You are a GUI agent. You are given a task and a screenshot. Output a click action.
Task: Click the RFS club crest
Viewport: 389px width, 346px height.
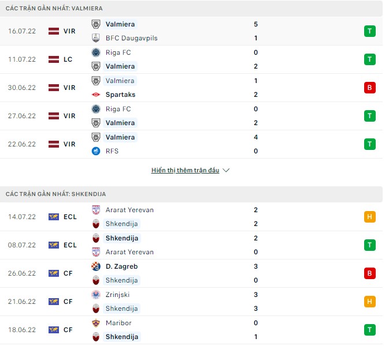pyautogui.click(x=96, y=151)
